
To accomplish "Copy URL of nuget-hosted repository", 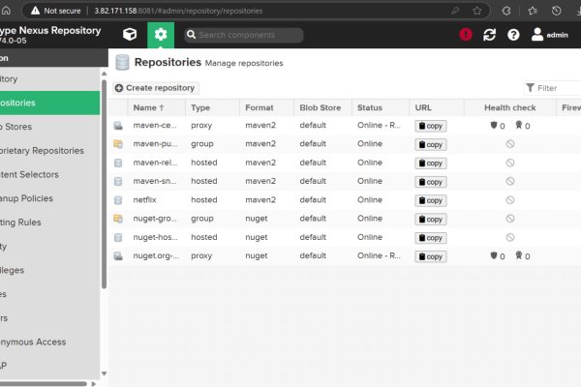I will click(431, 238).
